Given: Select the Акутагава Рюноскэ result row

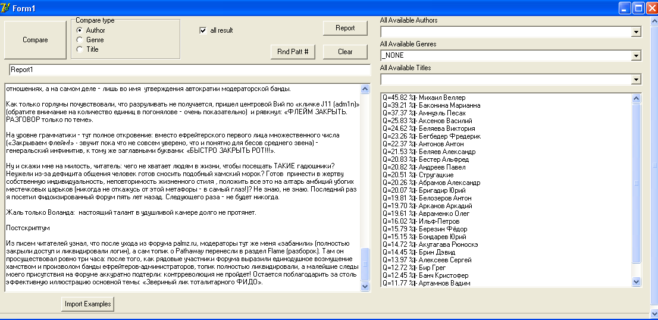Looking at the screenshot, I should (x=506, y=244).
